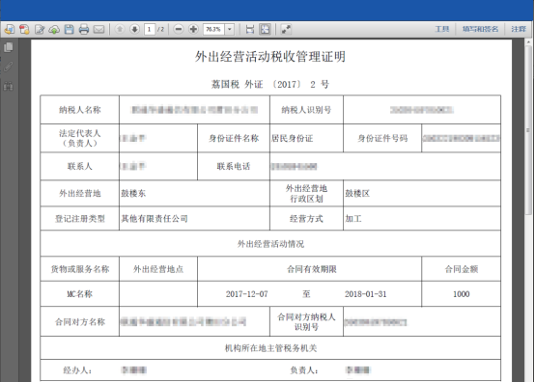Image resolution: width=535 pixels, height=382 pixels.
Task: Open the zoom level dropdown arrow
Action: (230, 29)
